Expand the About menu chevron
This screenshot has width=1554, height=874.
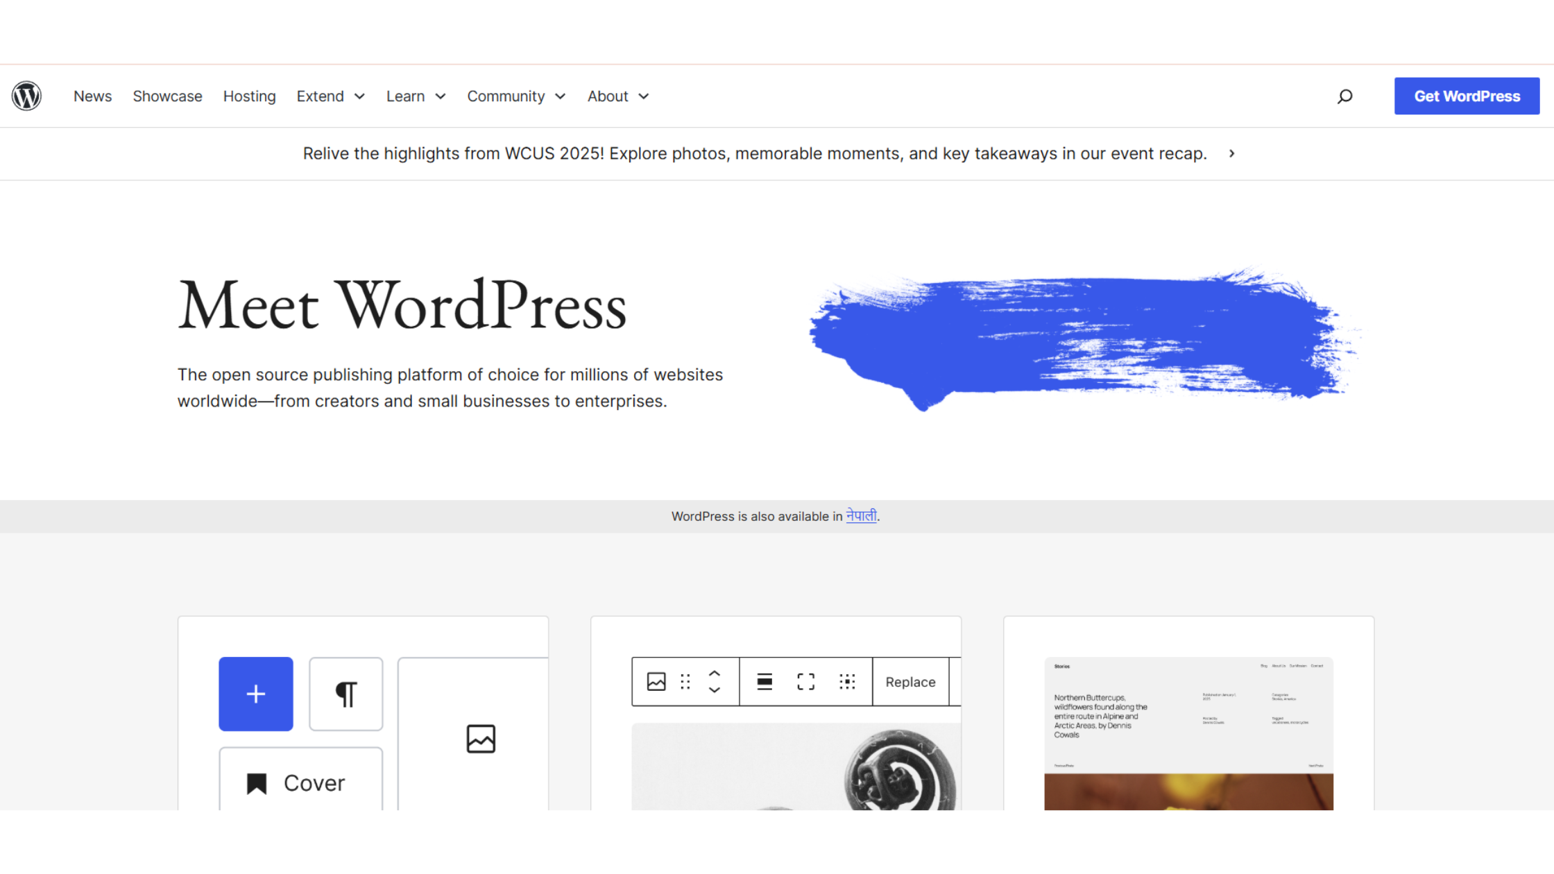pos(644,96)
